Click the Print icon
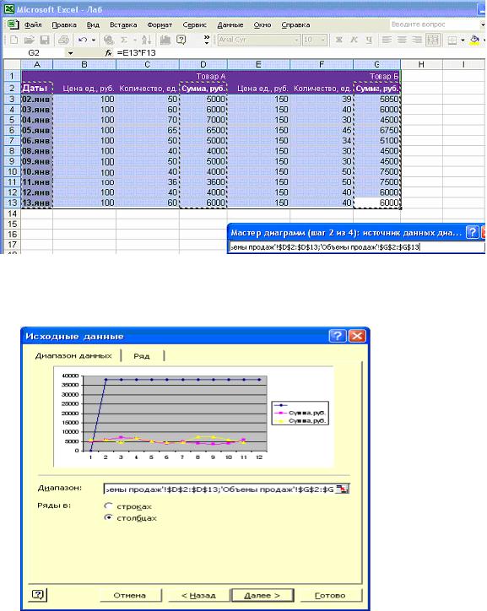This screenshot has height=611, width=487. 63,40
